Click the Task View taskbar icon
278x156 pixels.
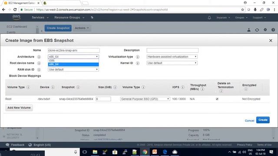pos(85,152)
